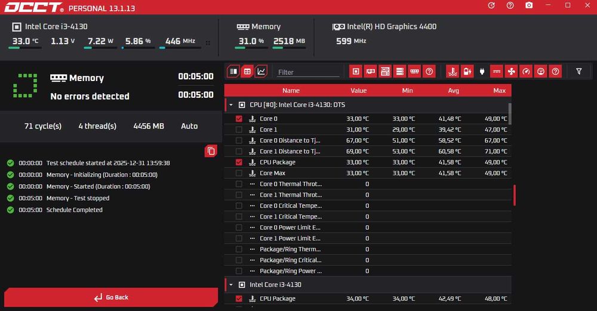Toggle the unknown-type filter beside the funnel

(555, 71)
